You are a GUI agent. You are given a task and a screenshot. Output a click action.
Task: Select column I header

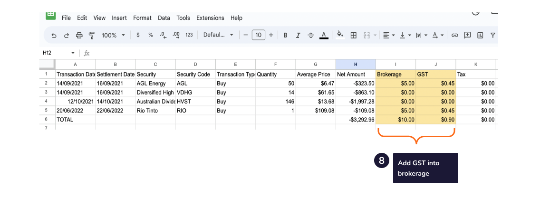tap(395, 64)
